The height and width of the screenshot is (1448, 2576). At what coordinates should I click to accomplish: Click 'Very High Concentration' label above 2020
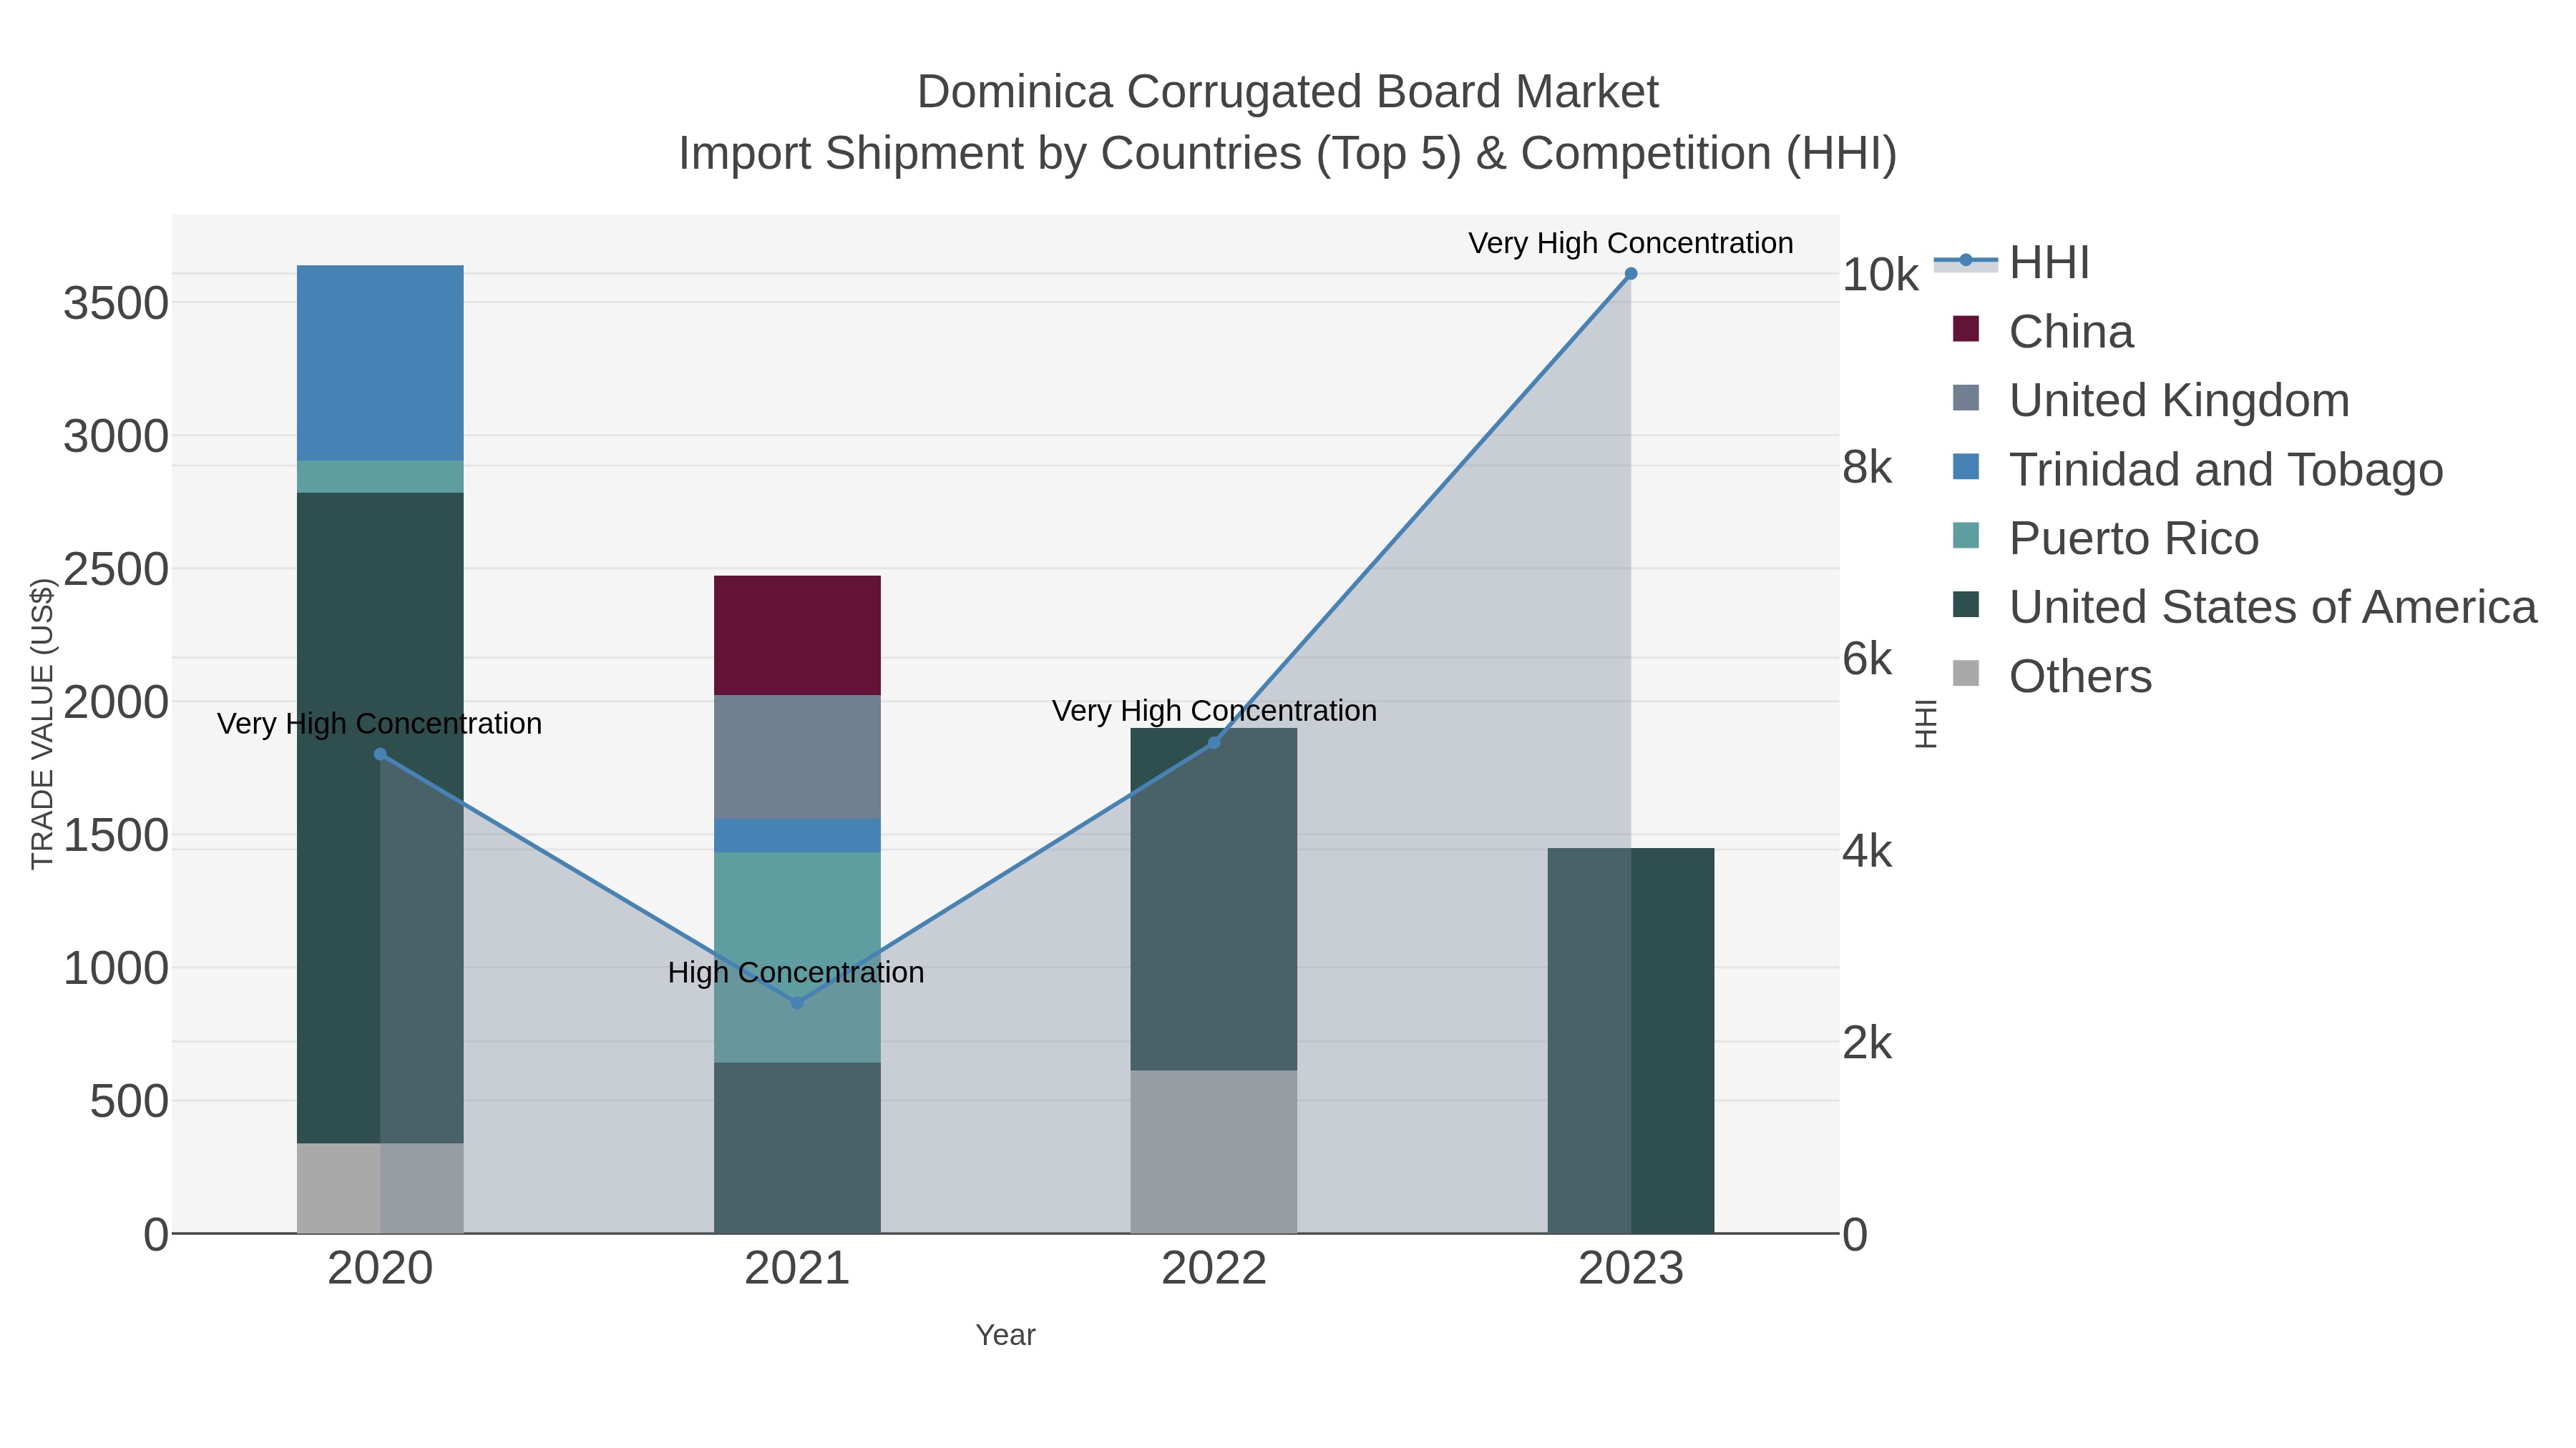380,724
